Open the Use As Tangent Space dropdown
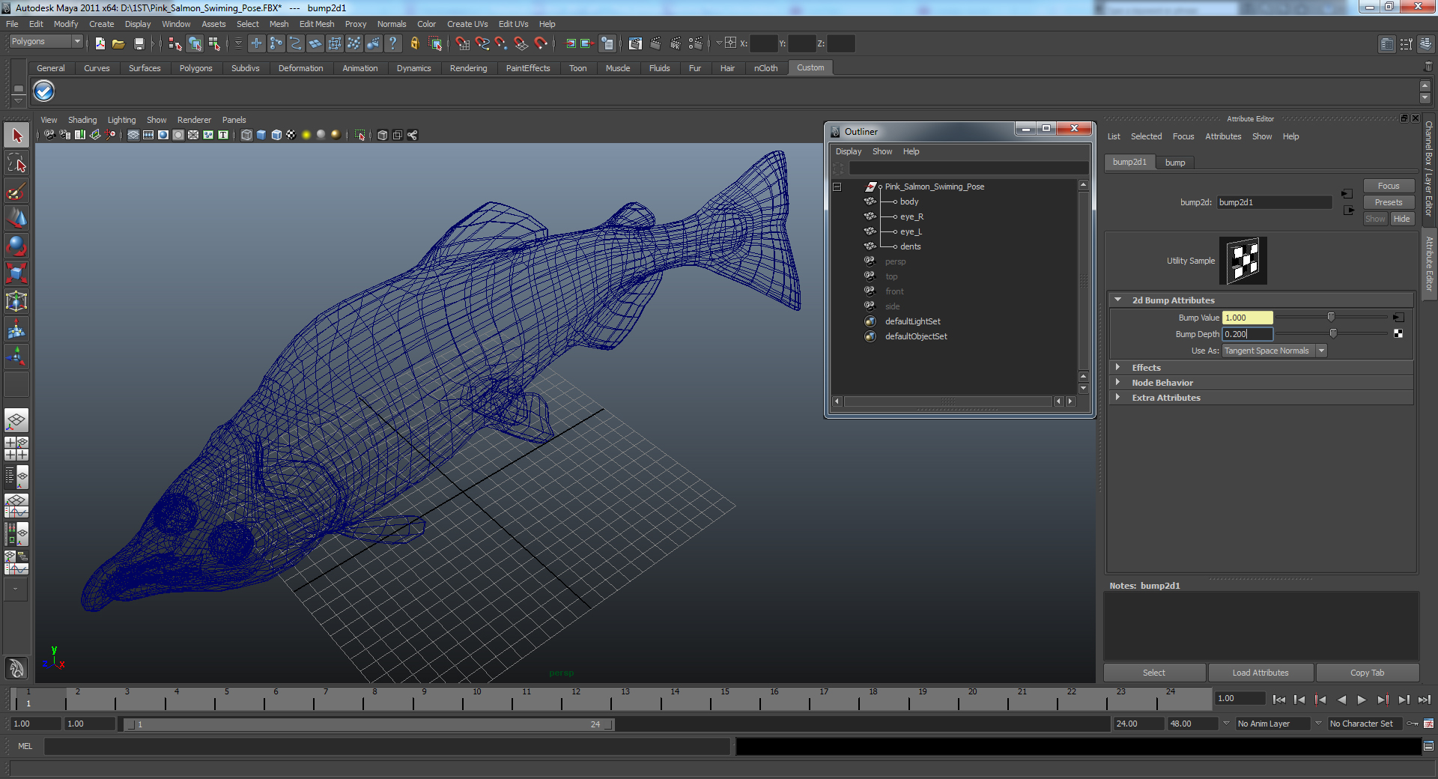This screenshot has height=779, width=1438. (x=1275, y=351)
